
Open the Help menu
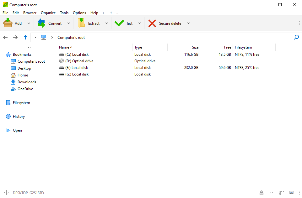pos(94,13)
